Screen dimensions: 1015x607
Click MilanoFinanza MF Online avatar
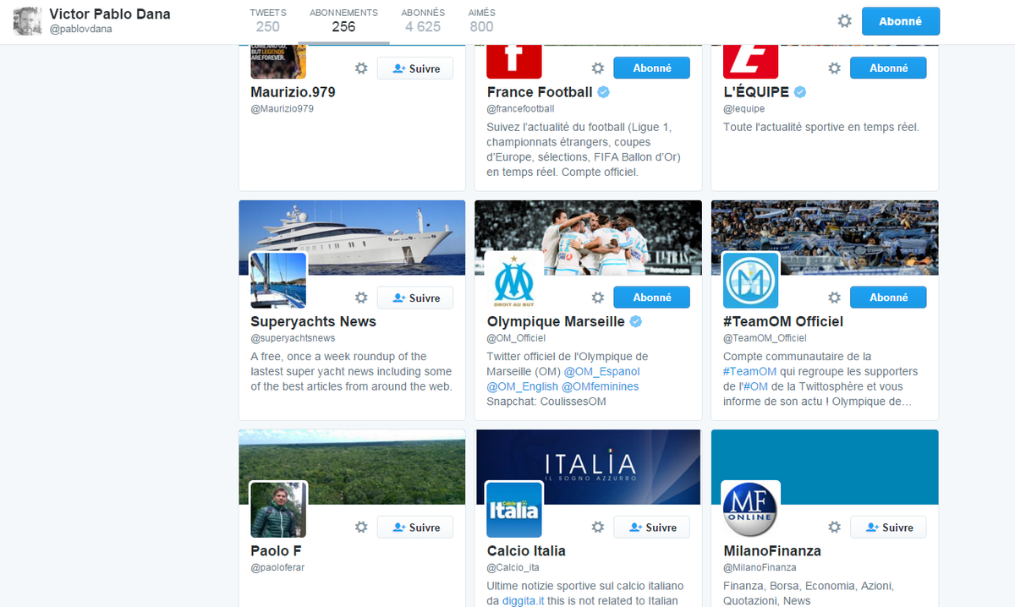(750, 509)
